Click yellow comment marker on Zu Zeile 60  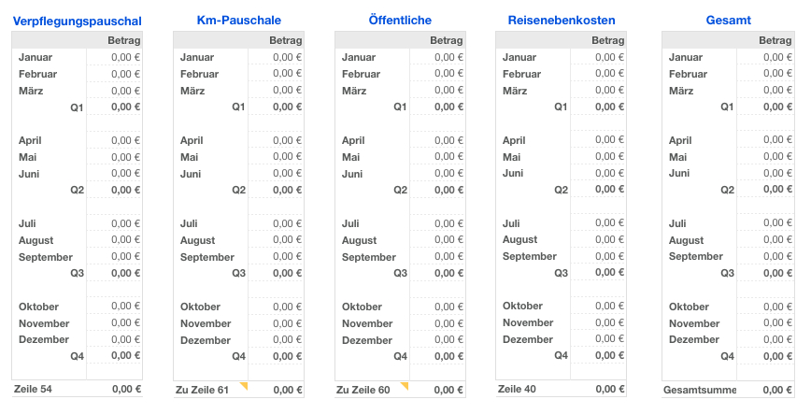coord(405,385)
